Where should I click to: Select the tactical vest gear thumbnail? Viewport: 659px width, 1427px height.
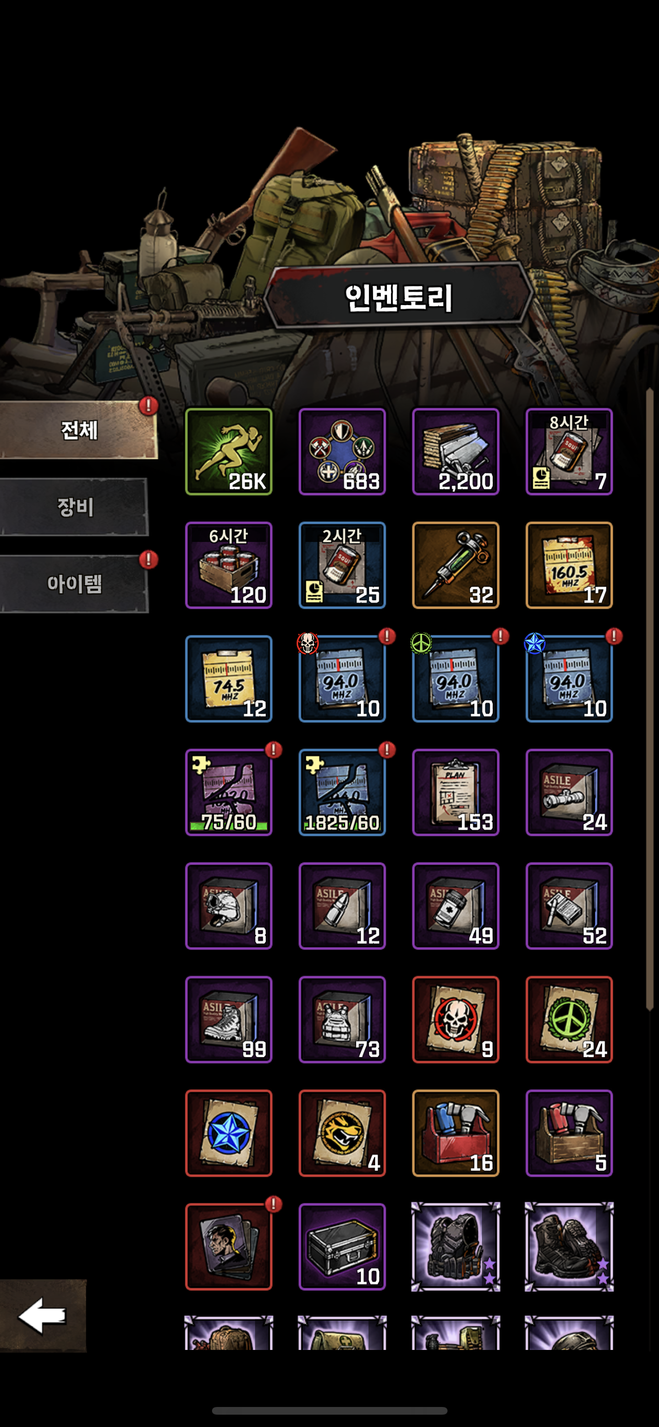[455, 1246]
